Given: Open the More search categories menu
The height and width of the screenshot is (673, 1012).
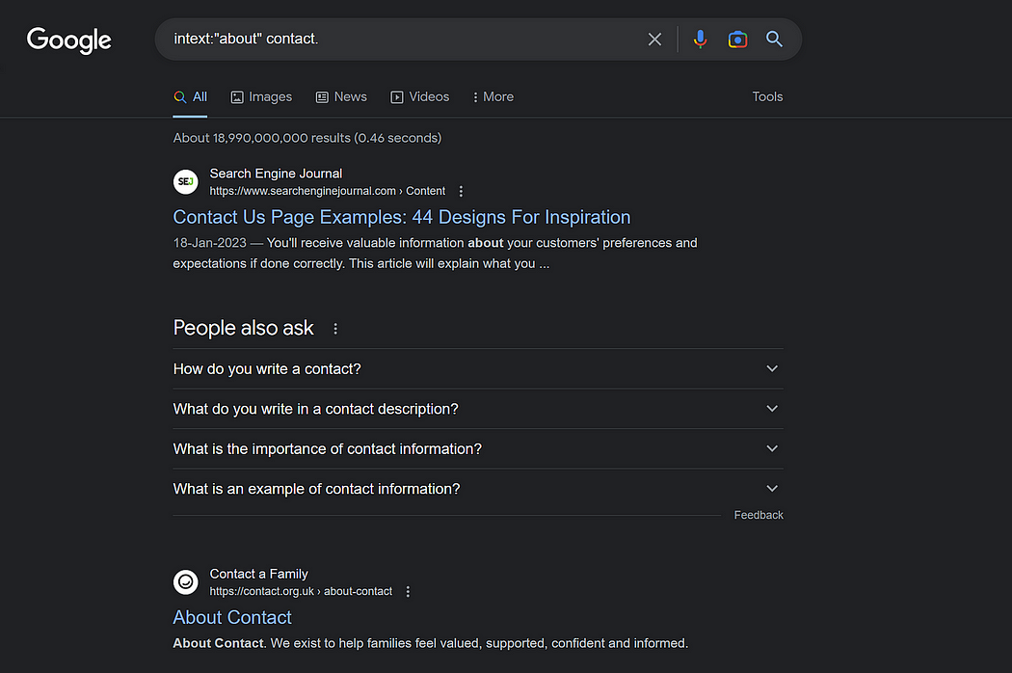Looking at the screenshot, I should tap(493, 96).
